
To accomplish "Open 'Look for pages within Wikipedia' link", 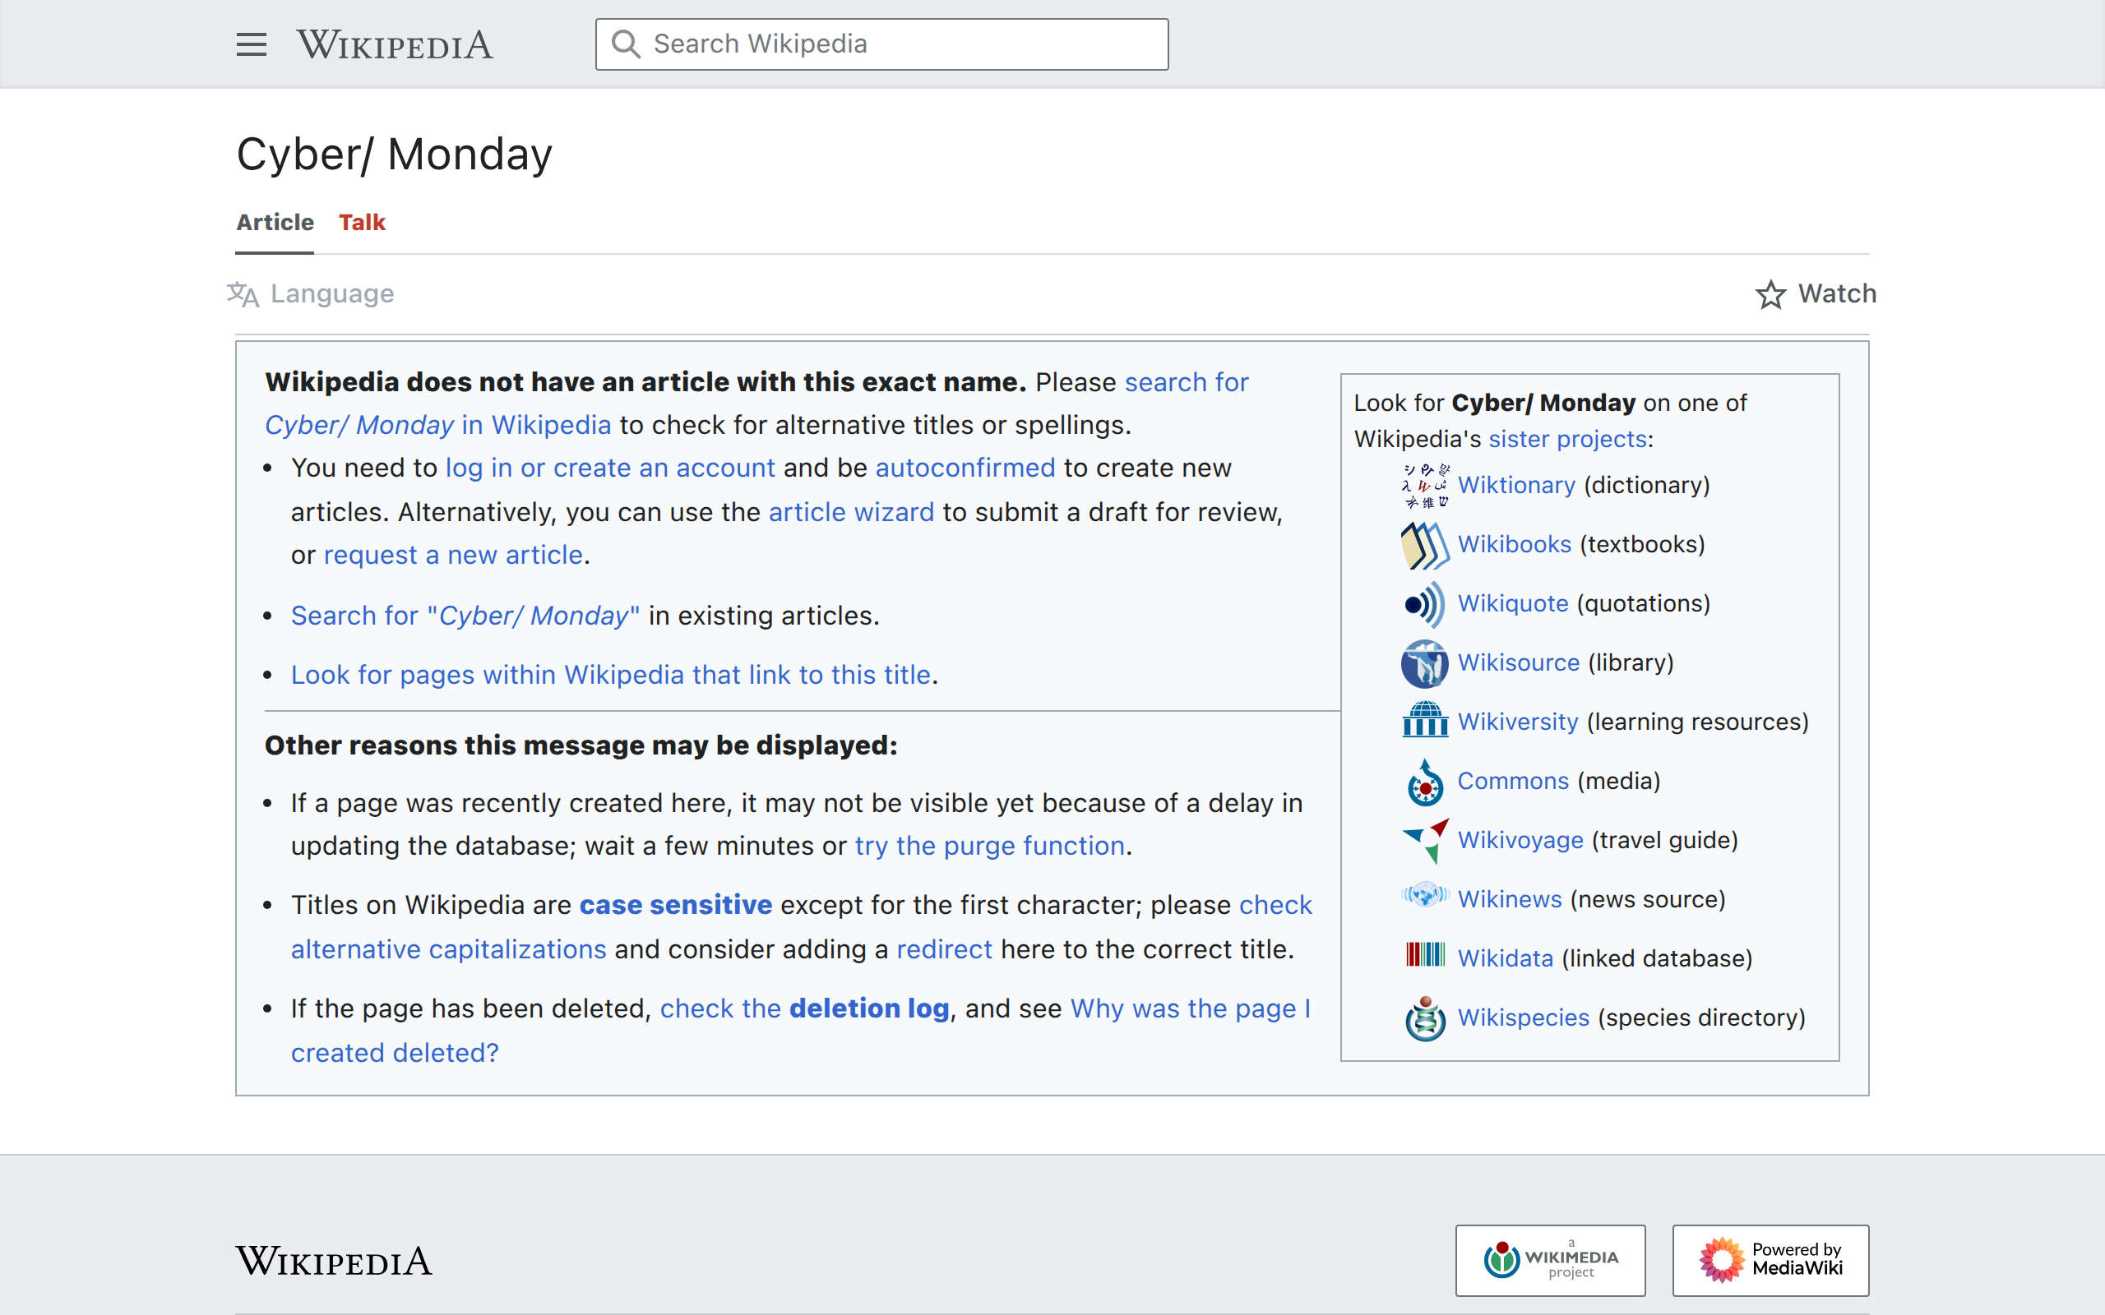I will (x=611, y=675).
